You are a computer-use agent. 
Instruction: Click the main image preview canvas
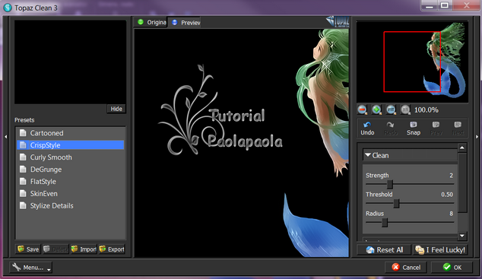[x=242, y=143]
